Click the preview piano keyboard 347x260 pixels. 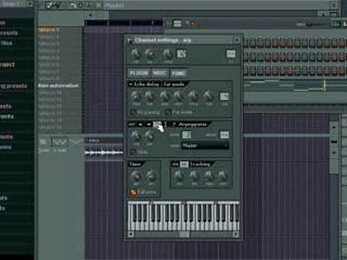point(184,216)
